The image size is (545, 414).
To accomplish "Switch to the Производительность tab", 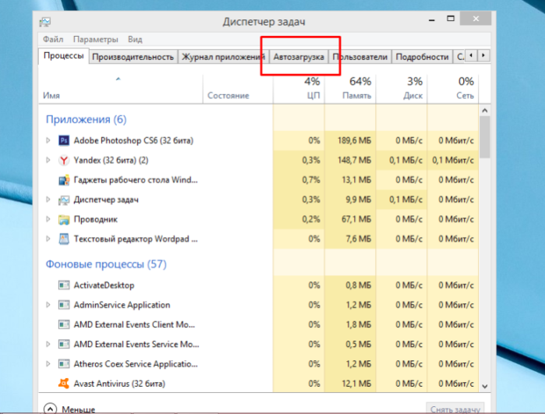I will click(133, 57).
